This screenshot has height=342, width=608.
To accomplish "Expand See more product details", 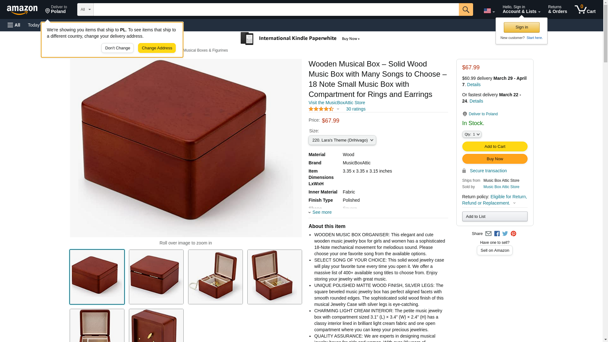I will pyautogui.click(x=320, y=212).
